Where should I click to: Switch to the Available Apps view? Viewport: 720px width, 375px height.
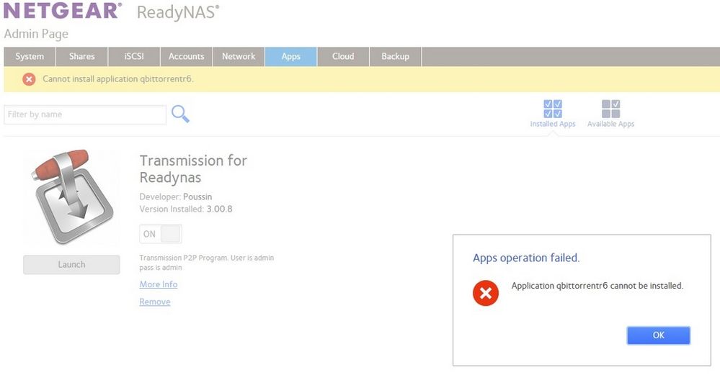click(610, 114)
